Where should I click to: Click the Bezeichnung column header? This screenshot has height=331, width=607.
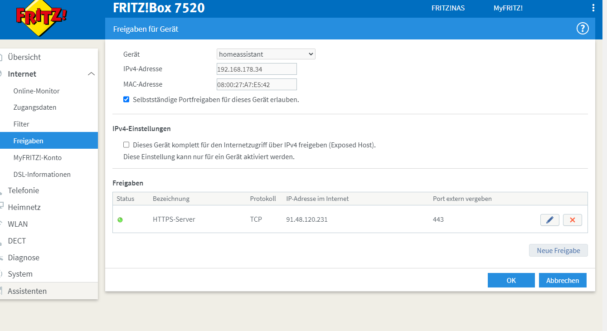(x=171, y=199)
